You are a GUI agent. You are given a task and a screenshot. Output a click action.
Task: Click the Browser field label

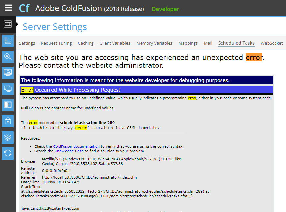coord(28,161)
